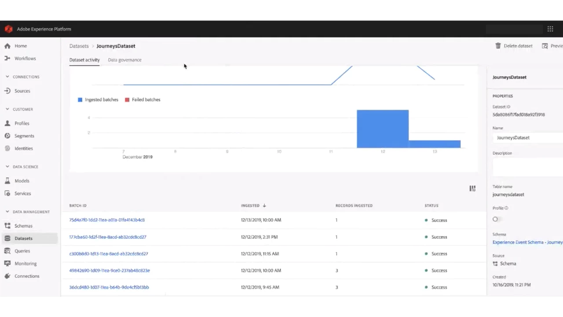Open Workflows from the sidebar
Screen dimensions: 563x317
tap(25, 58)
